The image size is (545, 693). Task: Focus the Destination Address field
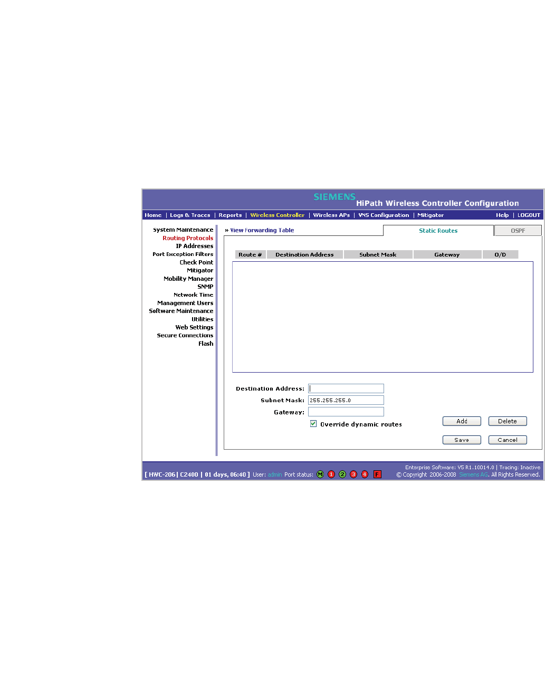(x=346, y=388)
